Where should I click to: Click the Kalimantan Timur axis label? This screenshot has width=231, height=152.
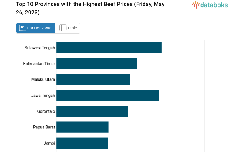(39, 63)
